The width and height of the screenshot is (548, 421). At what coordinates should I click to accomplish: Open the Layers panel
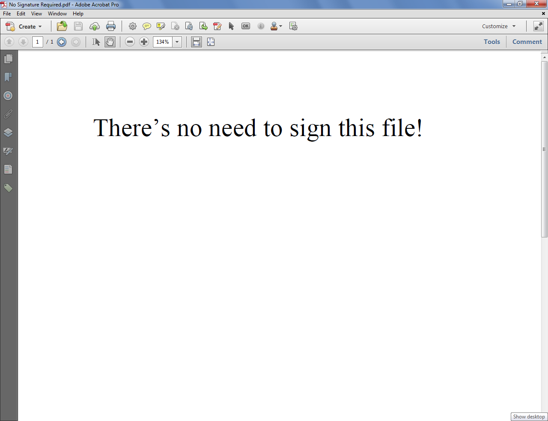8,133
